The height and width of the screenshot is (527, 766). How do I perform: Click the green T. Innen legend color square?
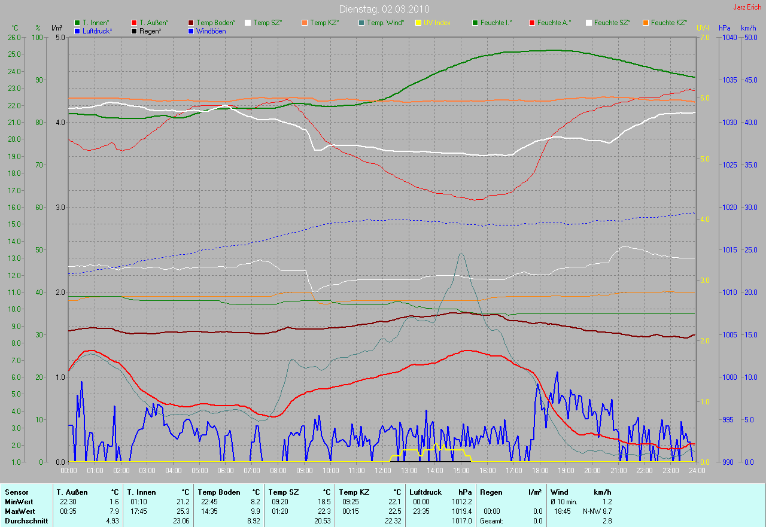(x=77, y=23)
